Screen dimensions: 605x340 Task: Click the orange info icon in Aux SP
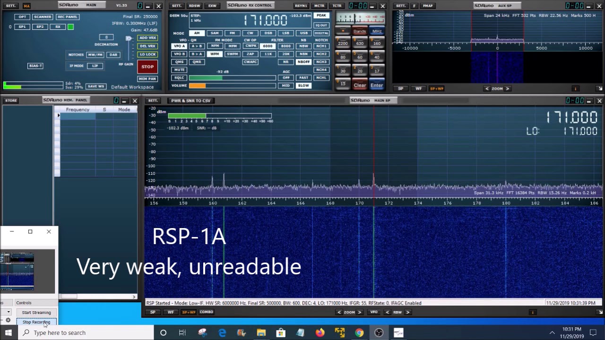tap(575, 89)
